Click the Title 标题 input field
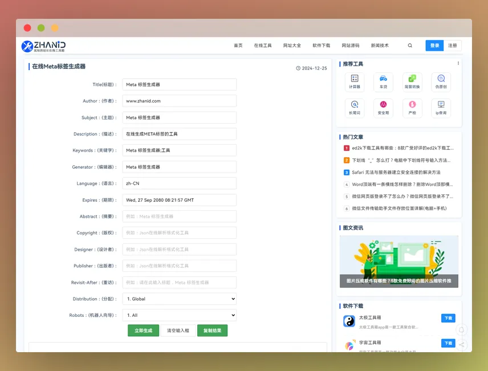 pyautogui.click(x=179, y=84)
